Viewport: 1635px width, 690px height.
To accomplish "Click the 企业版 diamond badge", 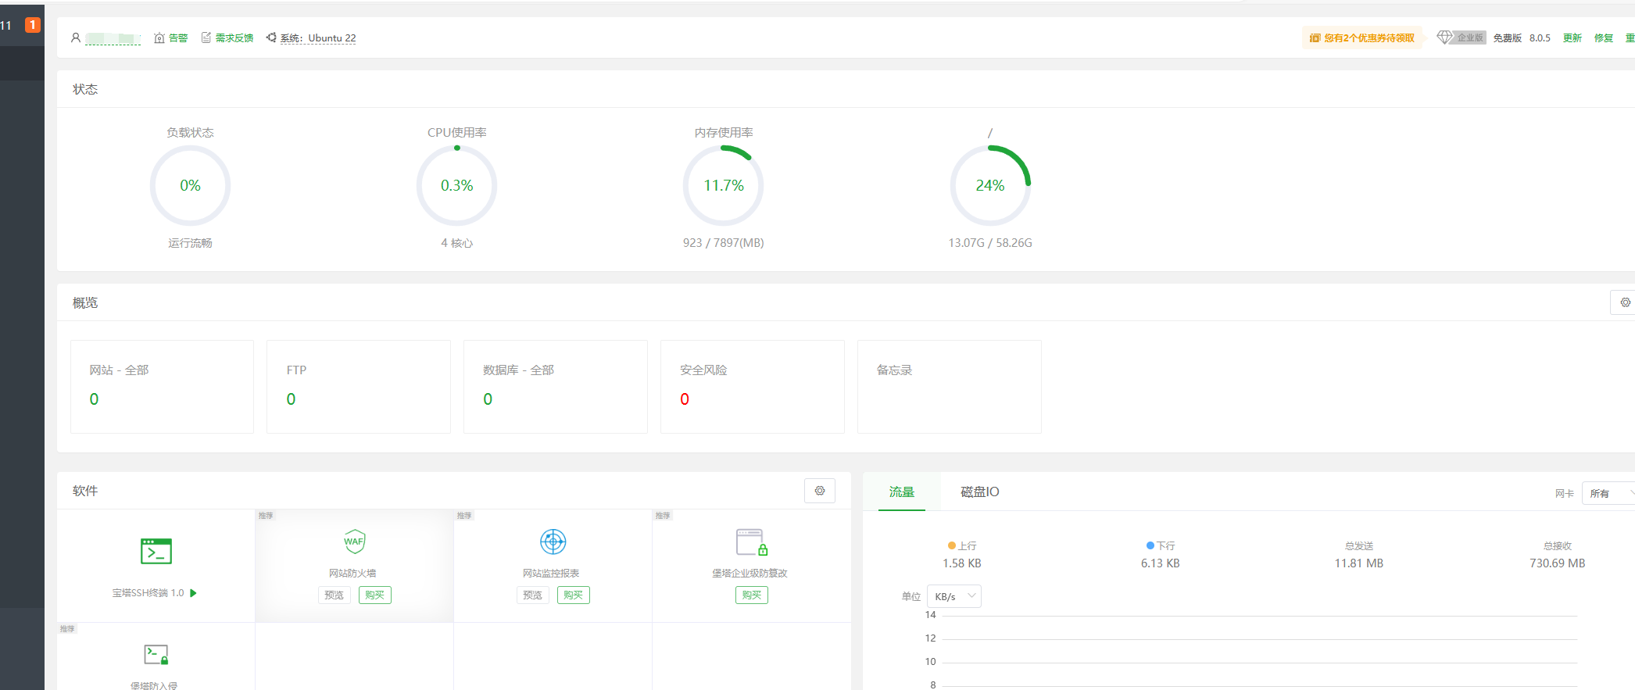I will tap(1461, 38).
